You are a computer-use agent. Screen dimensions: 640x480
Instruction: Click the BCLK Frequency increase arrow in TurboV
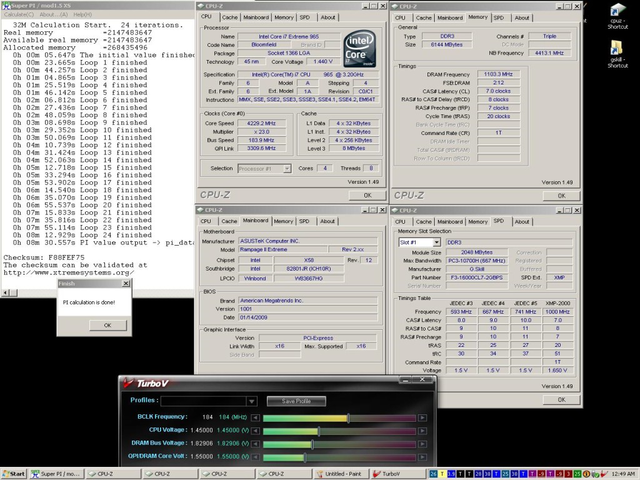point(422,417)
